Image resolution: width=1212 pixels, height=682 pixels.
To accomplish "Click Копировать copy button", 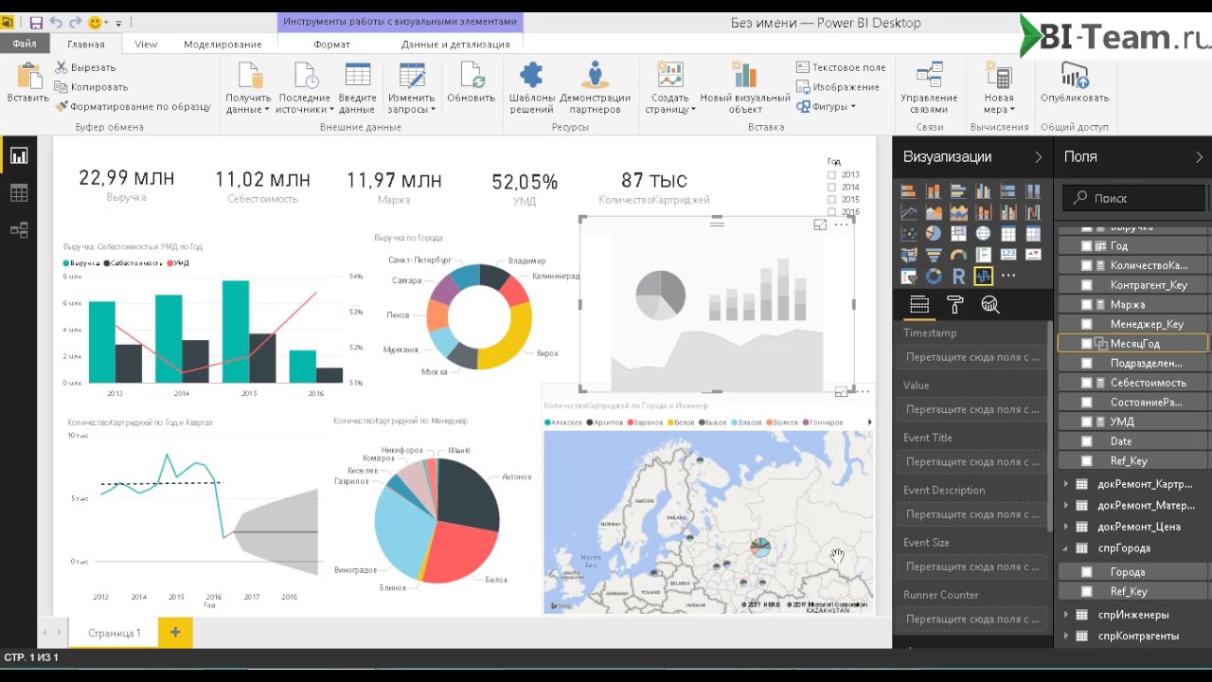I will [x=92, y=87].
